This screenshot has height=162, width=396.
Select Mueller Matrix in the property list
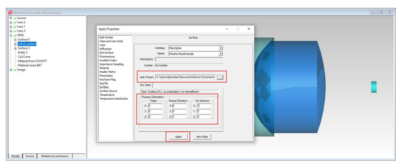[107, 72]
